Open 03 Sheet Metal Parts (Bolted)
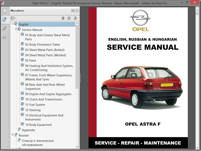201x151 pixels. [x=45, y=50]
